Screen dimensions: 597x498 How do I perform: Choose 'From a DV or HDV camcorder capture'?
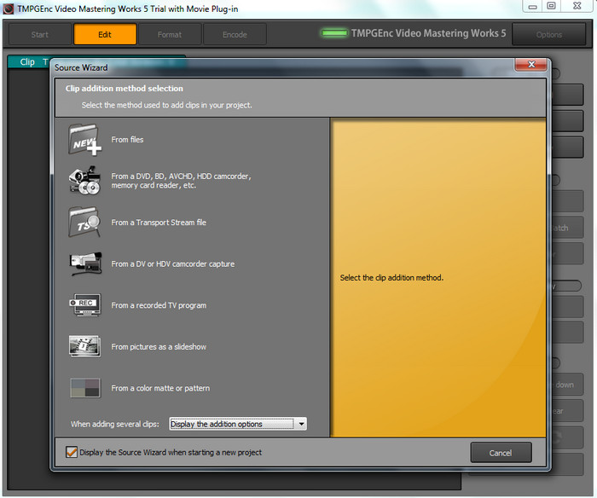pos(173,263)
